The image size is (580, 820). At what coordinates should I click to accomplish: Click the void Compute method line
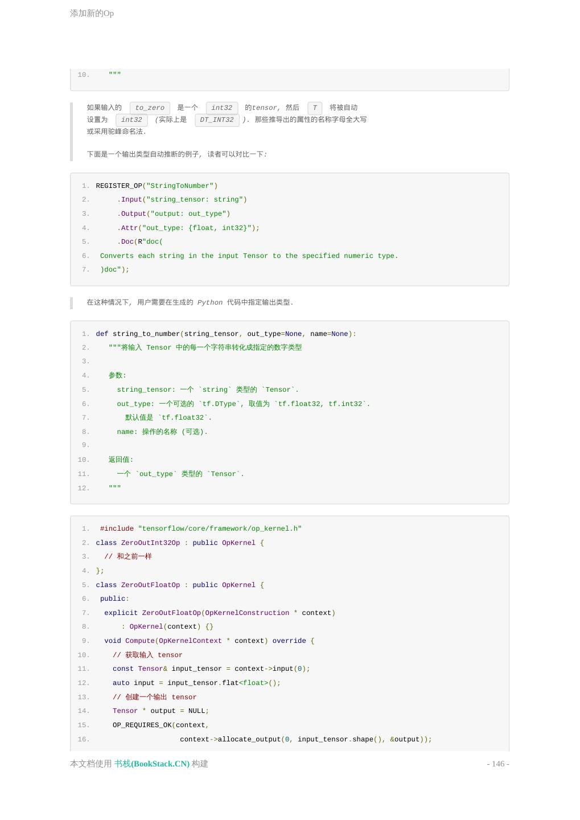pos(209,641)
